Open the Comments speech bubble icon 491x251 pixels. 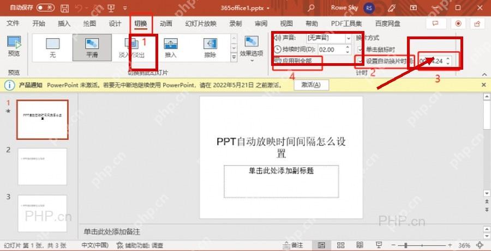(x=435, y=24)
